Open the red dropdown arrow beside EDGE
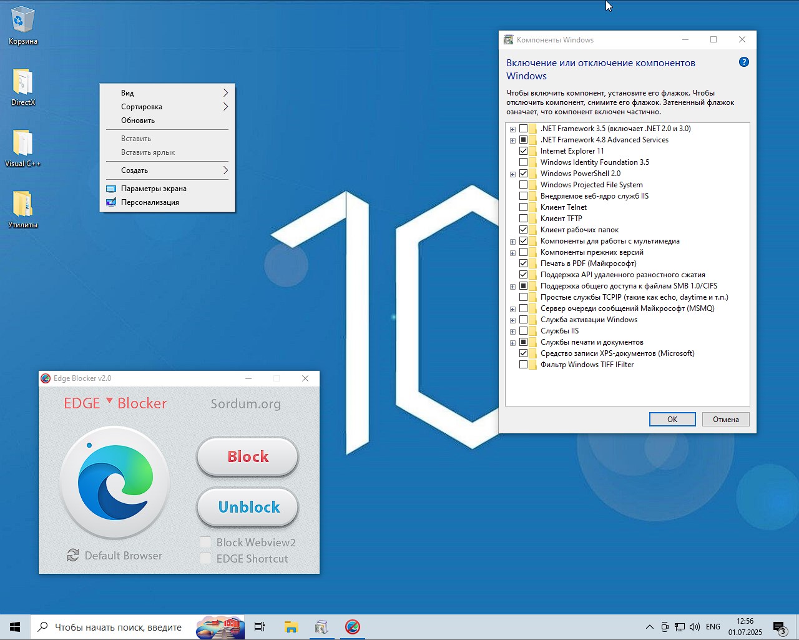Screen dimensions: 799x640 (x=109, y=400)
